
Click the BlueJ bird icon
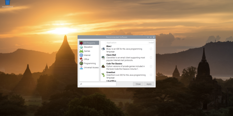[103, 49]
